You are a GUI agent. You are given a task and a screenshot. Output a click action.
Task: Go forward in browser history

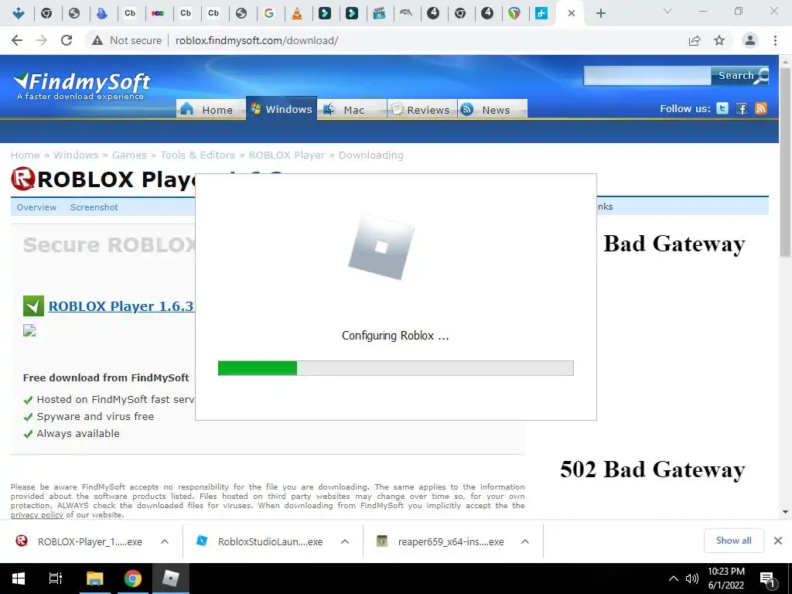(x=42, y=40)
